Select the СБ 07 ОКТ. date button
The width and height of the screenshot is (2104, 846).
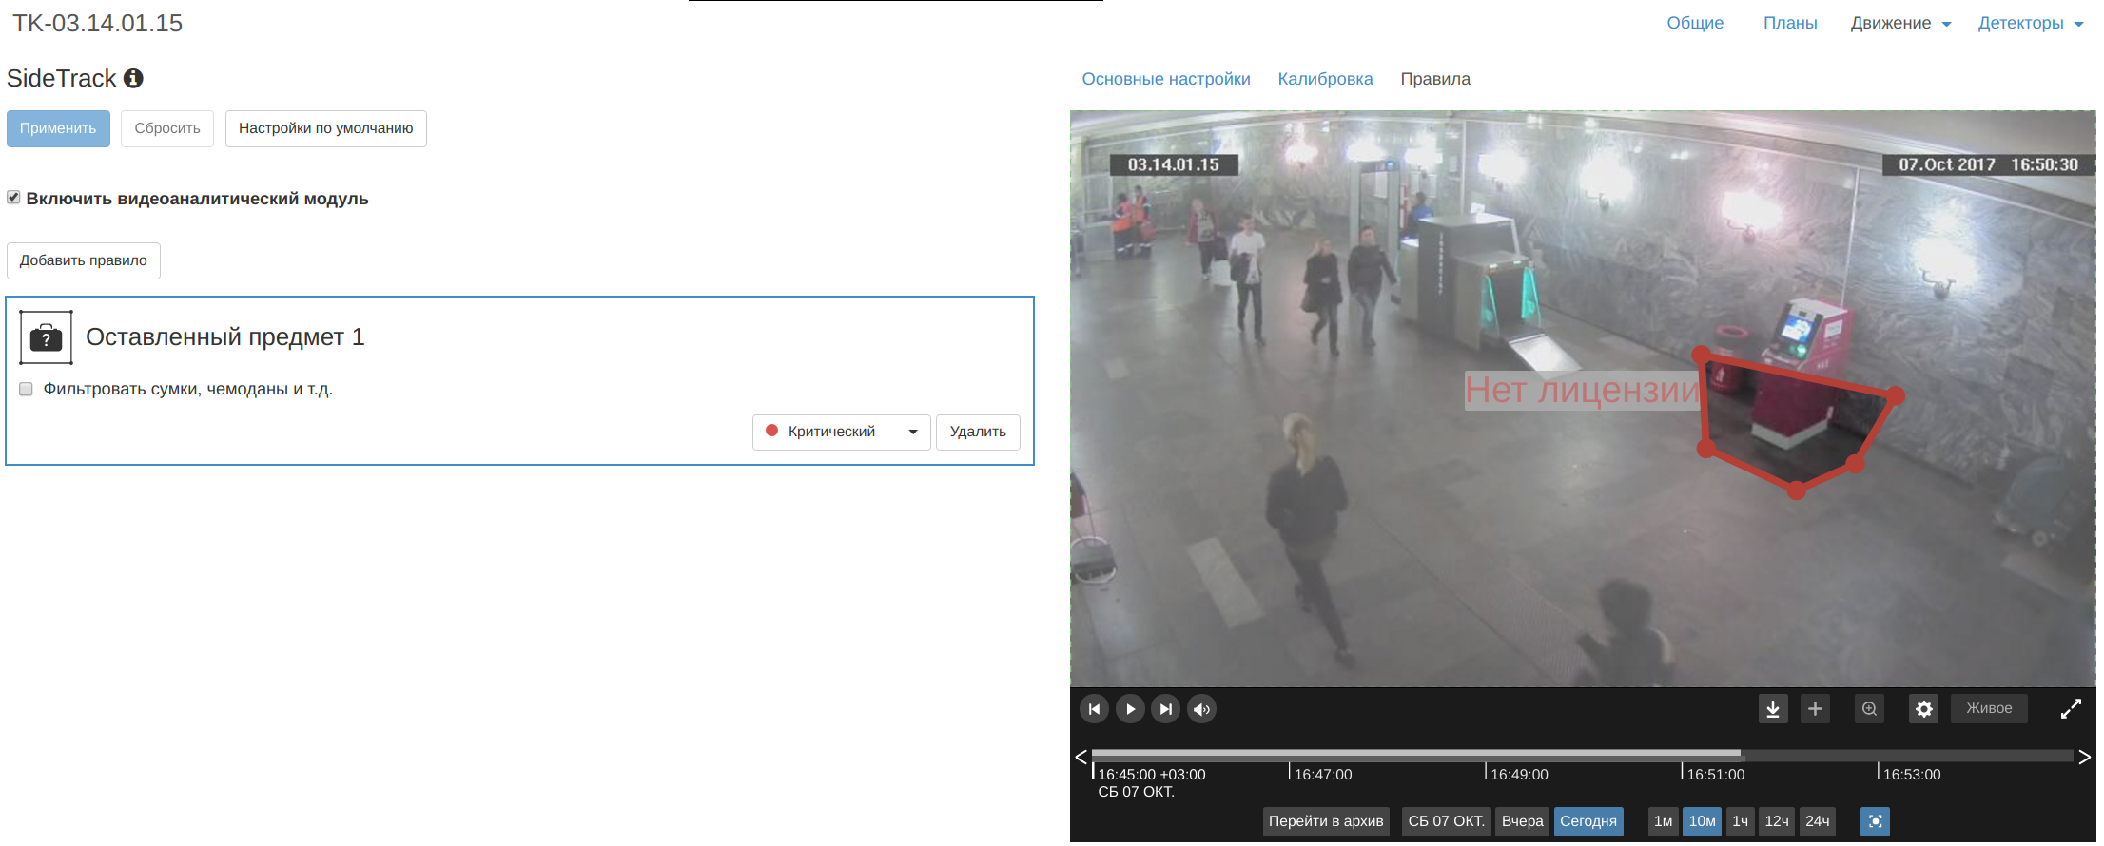point(1446,821)
